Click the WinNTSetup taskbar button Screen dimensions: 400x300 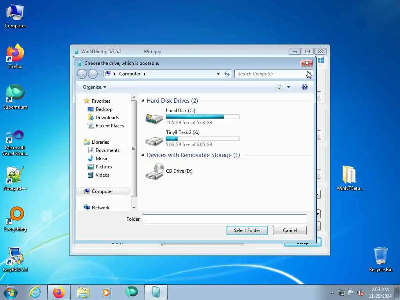coord(155,292)
